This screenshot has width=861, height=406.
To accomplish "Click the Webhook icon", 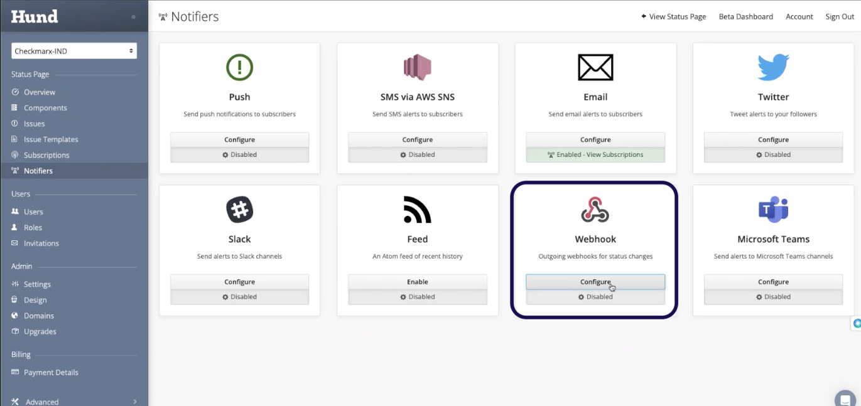I will click(595, 210).
